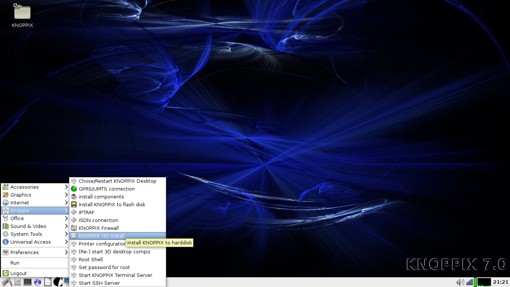Expand the Universal Access submenu

click(35, 242)
